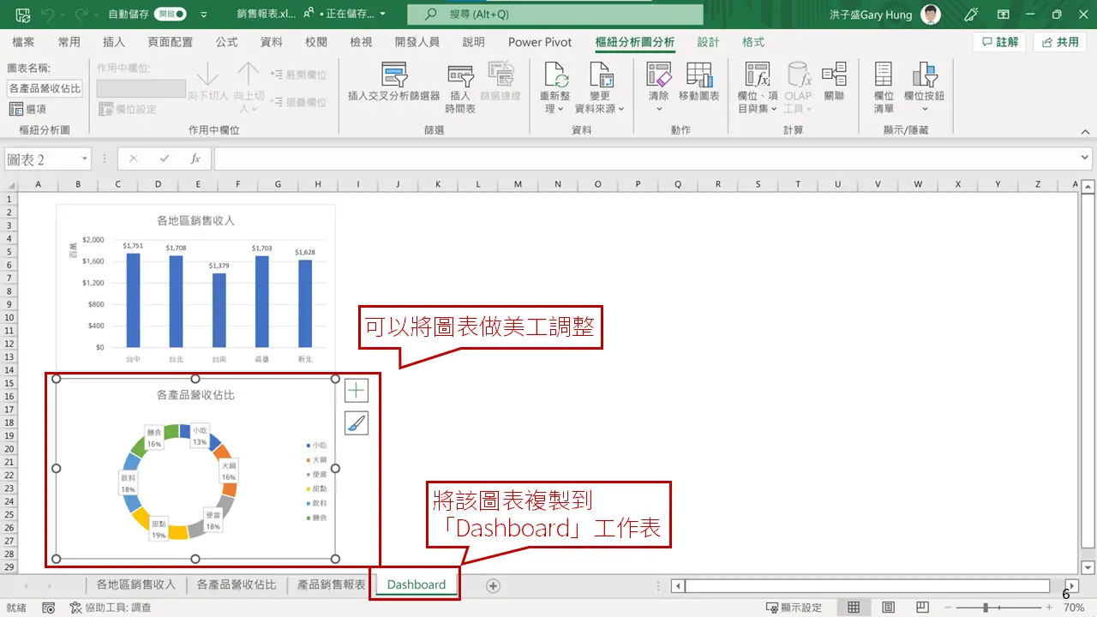1097x617 pixels.
Task: Click the save icon in title bar
Action: pos(23,15)
